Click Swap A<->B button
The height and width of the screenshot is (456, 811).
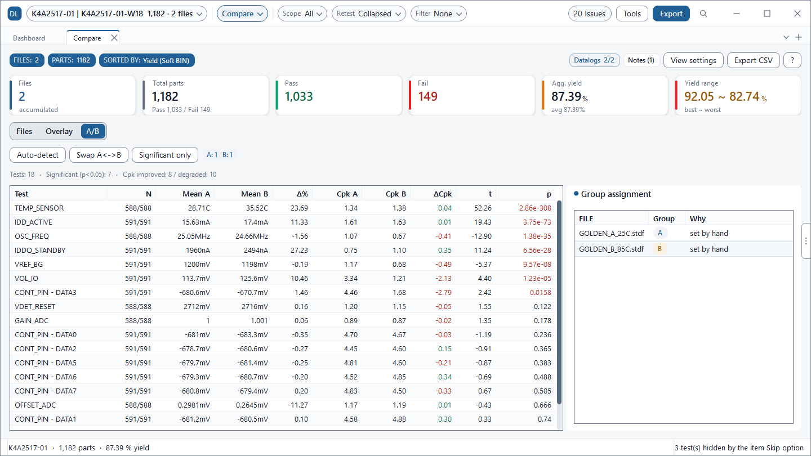pos(99,155)
